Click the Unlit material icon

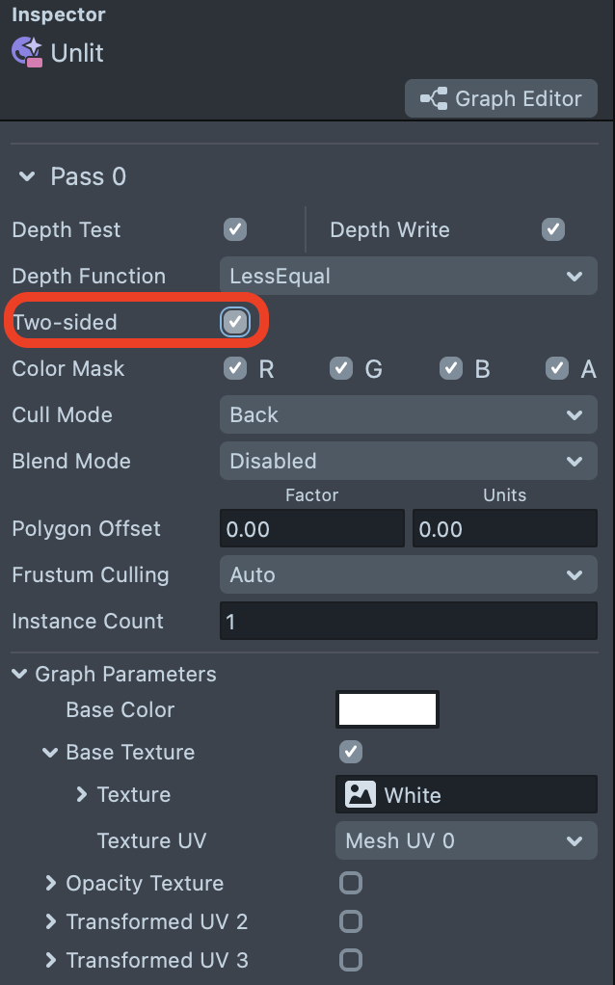[x=27, y=52]
